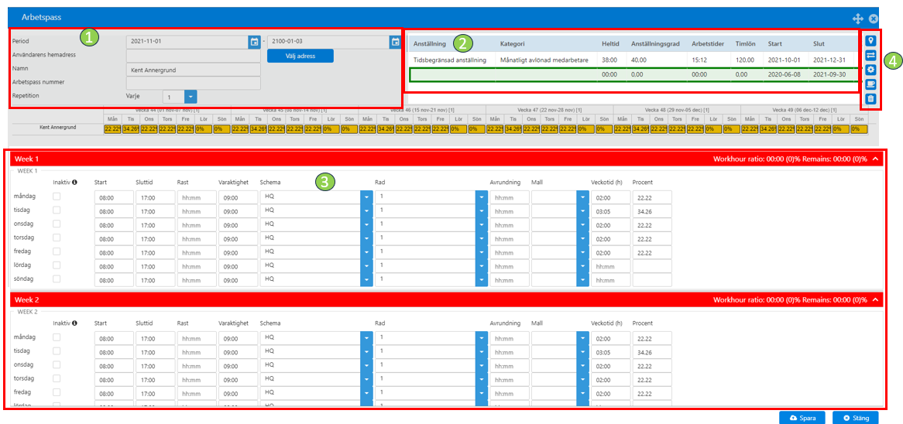Open the Period start date calendar icon
This screenshot has height=424, width=903.
255,42
